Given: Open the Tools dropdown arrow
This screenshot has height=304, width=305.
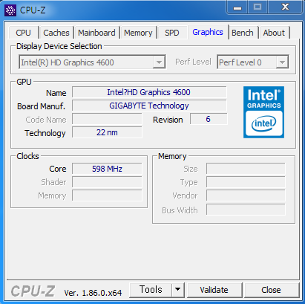Looking at the screenshot, I should coord(177,290).
